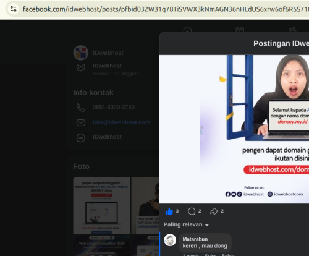309x256 pixels.
Task: Open the IDwebhost page name link
Action: tap(108, 53)
